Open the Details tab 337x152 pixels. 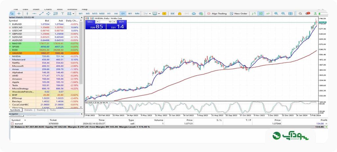28,110
